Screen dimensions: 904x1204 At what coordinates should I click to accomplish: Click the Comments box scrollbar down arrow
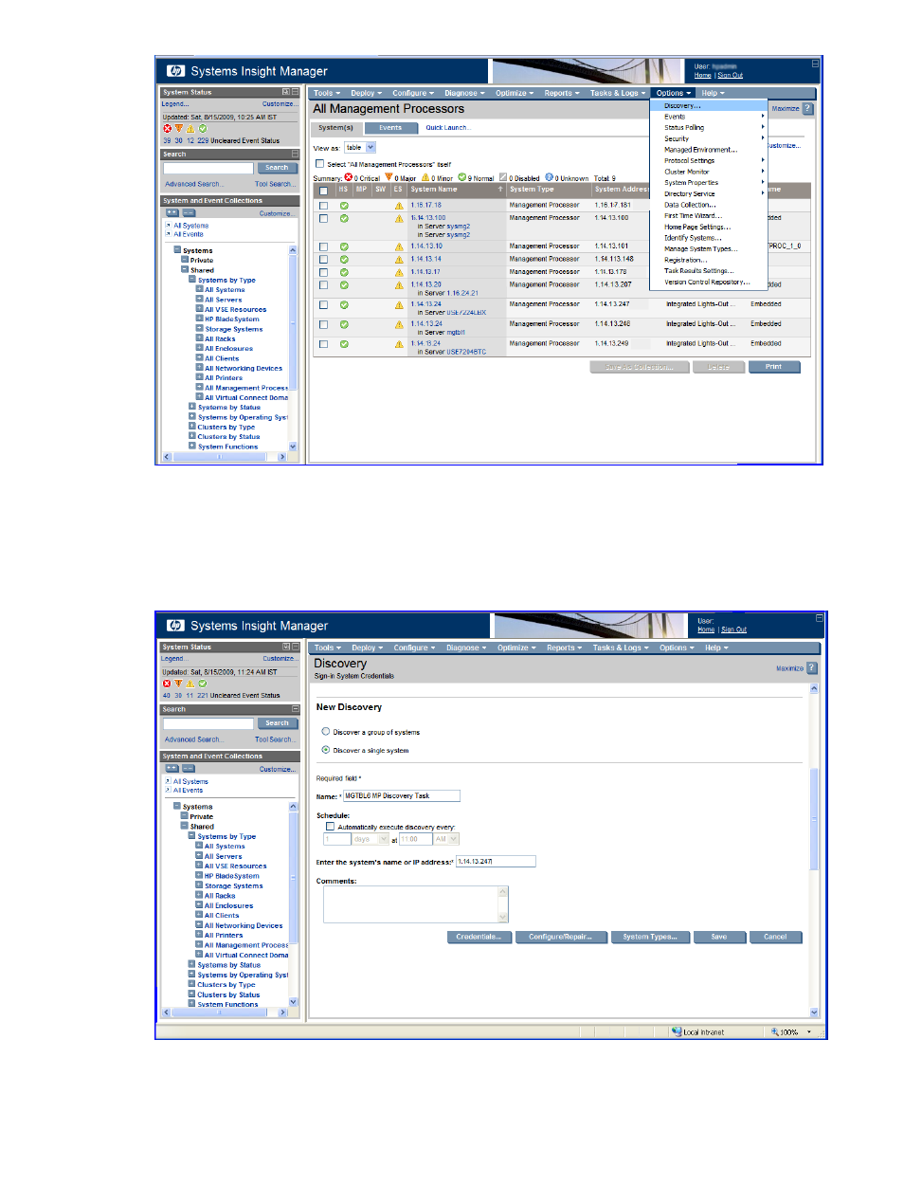[503, 918]
